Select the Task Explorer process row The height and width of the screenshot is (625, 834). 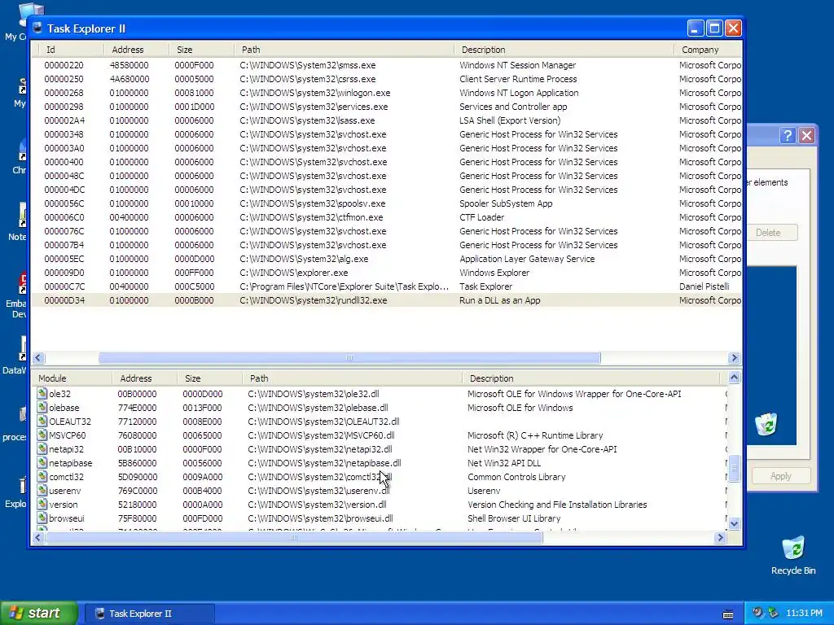(386, 286)
